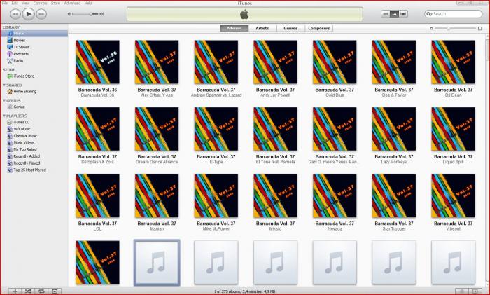This screenshot has width=490, height=295.
Task: Create a new playlist with plus icon
Action: click(x=15, y=290)
